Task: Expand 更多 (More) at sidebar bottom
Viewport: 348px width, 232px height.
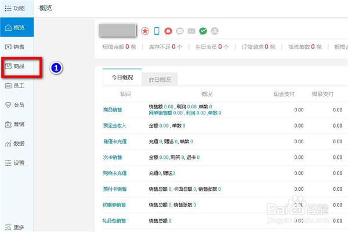Action: point(16,227)
